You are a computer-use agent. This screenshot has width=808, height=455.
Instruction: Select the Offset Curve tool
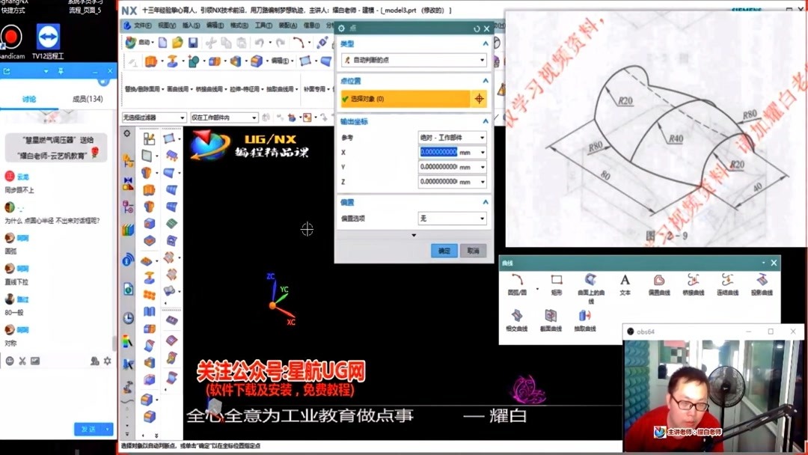(660, 278)
